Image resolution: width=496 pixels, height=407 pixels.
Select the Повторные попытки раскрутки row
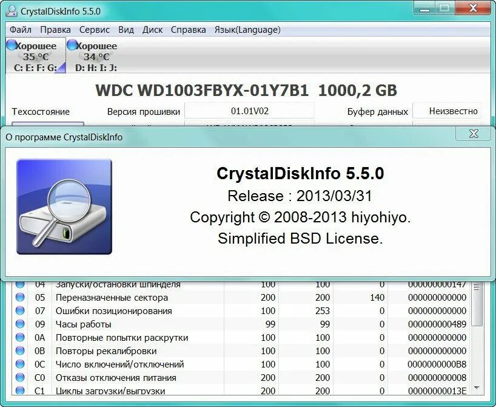pos(241,337)
